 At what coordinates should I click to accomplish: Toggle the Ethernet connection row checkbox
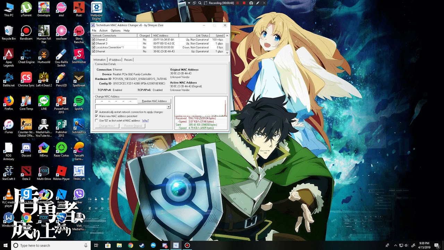tap(94, 51)
